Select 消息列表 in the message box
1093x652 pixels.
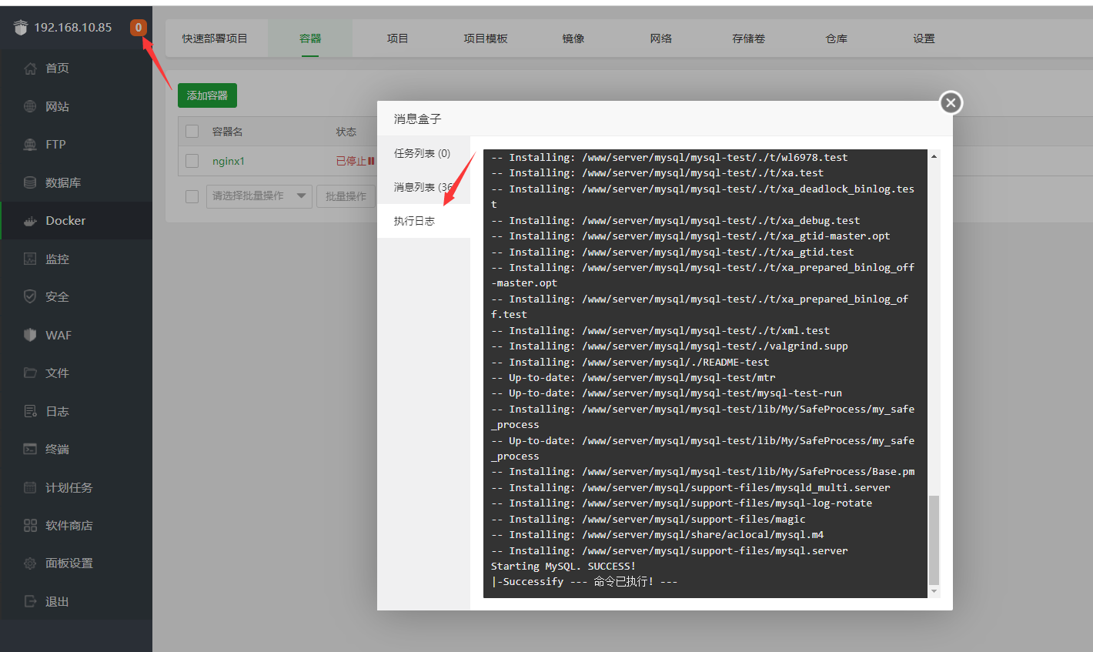(x=423, y=187)
